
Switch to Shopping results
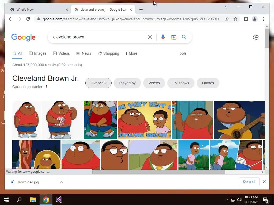tap(109, 53)
